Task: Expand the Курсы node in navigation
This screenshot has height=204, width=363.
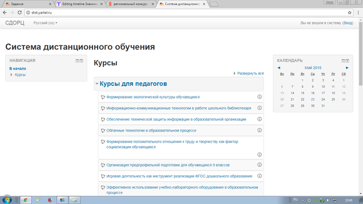Action: click(11, 75)
